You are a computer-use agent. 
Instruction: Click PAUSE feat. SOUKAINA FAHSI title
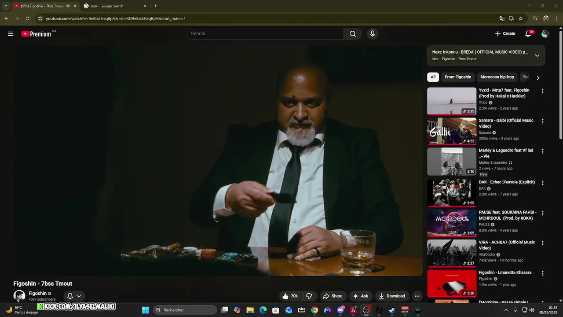[508, 215]
